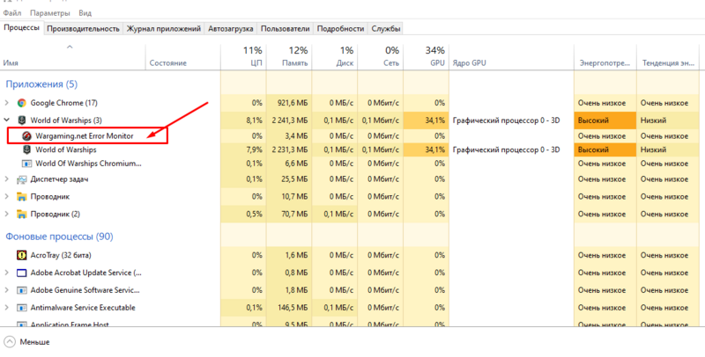Sort by the ЦП column header
705x357 pixels.
click(x=243, y=57)
